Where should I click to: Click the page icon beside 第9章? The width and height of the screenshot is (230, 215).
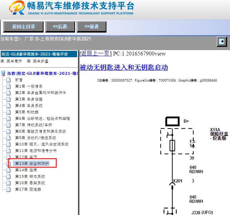[x=9, y=138]
